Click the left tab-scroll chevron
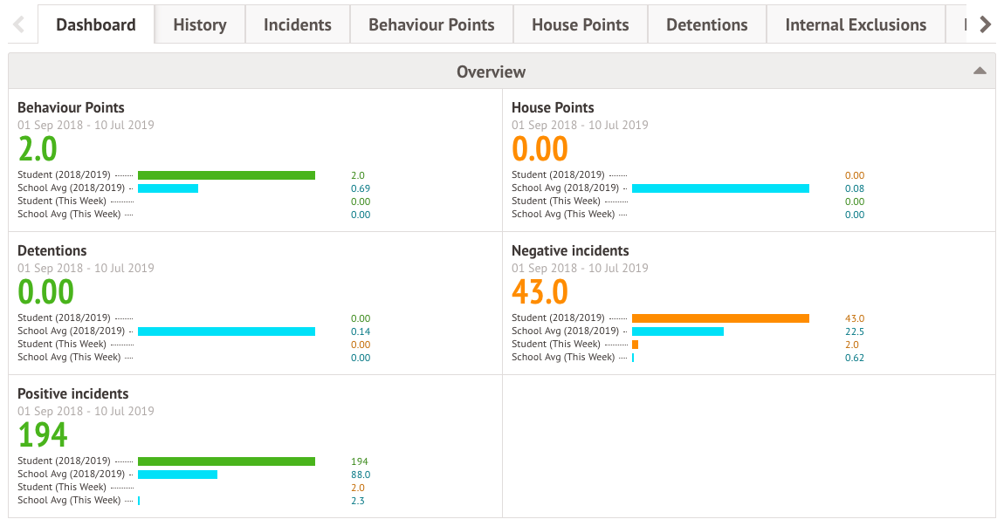This screenshot has height=526, width=1004. 18,24
